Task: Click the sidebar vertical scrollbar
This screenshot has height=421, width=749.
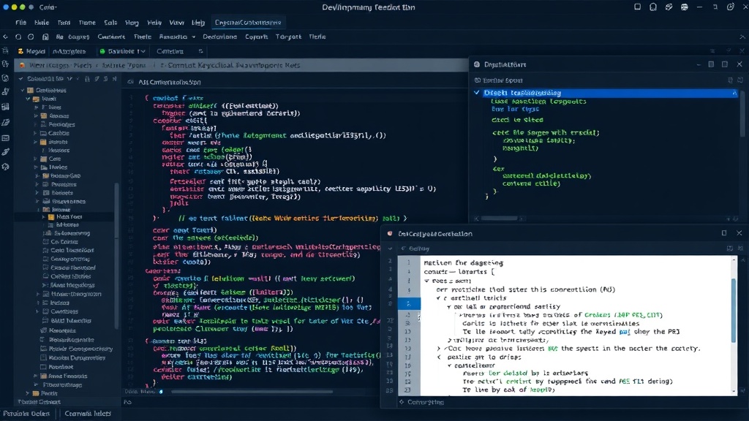Action: (116, 255)
